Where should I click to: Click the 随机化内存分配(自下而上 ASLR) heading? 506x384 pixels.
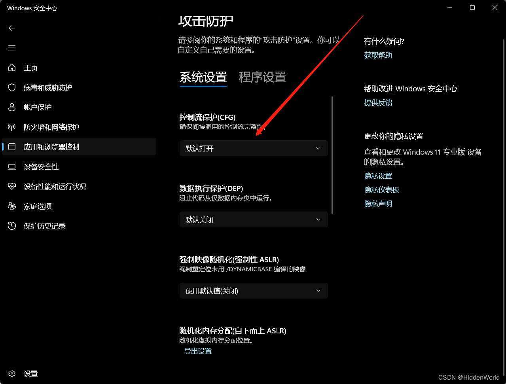(233, 331)
